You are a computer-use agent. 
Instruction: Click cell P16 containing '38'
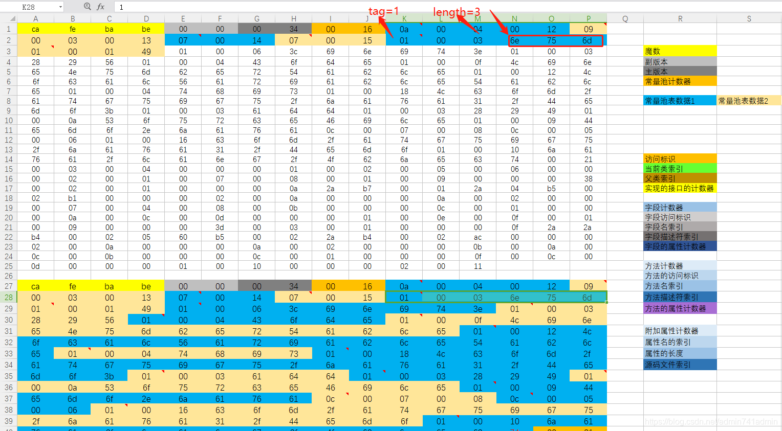[x=589, y=179]
